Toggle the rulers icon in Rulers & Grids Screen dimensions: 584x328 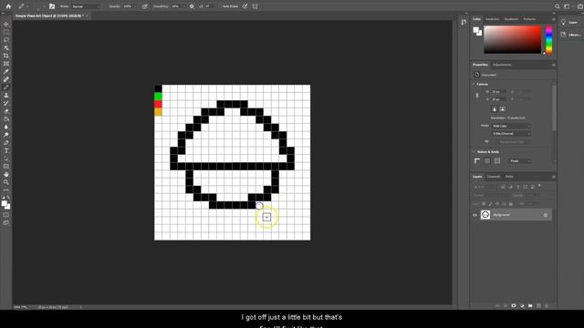[x=477, y=161]
